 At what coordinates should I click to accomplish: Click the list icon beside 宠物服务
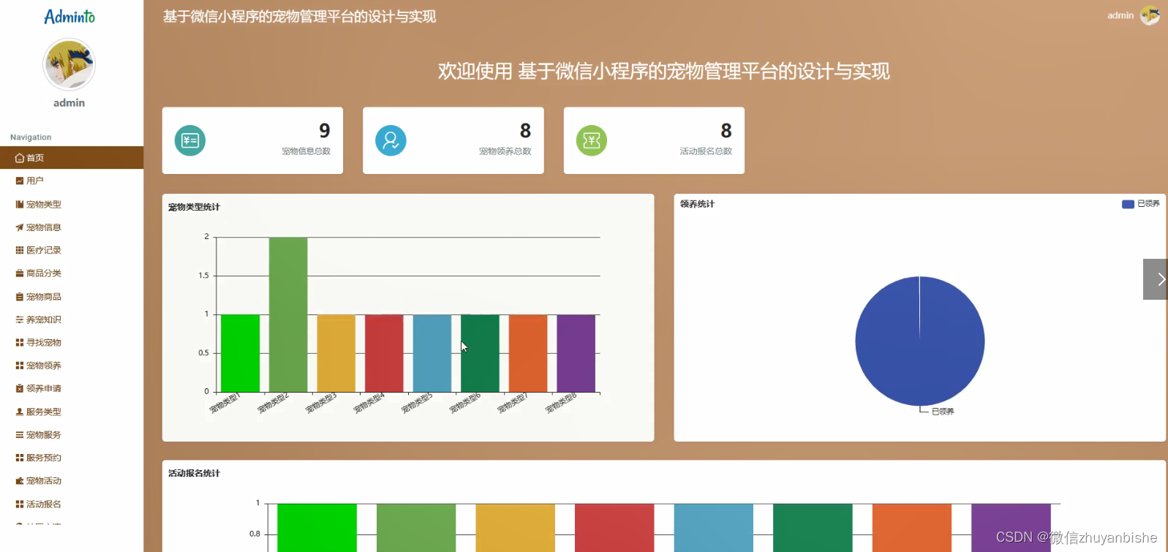pyautogui.click(x=20, y=435)
